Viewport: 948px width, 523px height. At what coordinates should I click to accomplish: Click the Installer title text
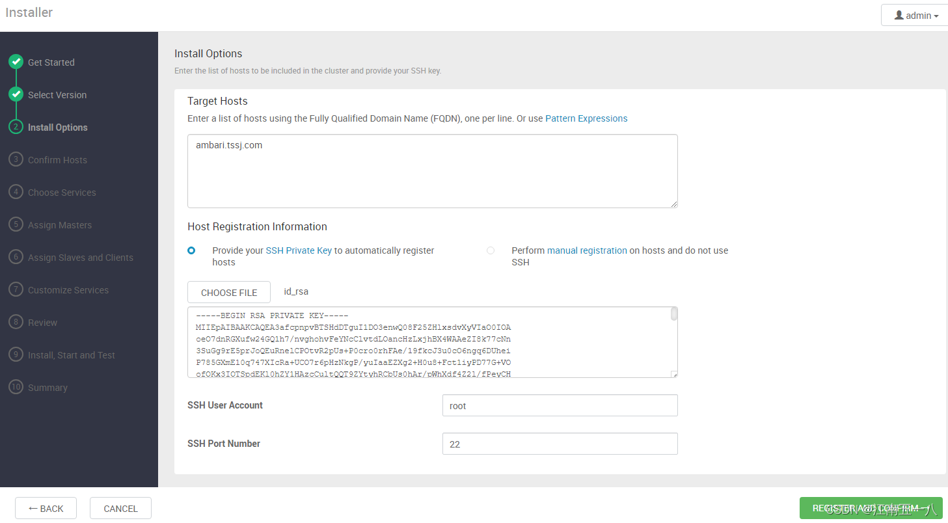(29, 12)
